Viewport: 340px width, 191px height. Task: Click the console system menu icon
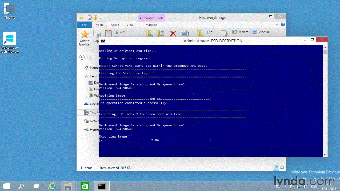(103, 41)
